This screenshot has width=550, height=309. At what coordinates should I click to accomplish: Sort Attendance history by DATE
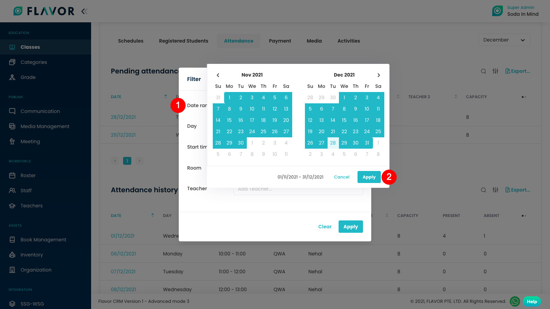pos(153,215)
